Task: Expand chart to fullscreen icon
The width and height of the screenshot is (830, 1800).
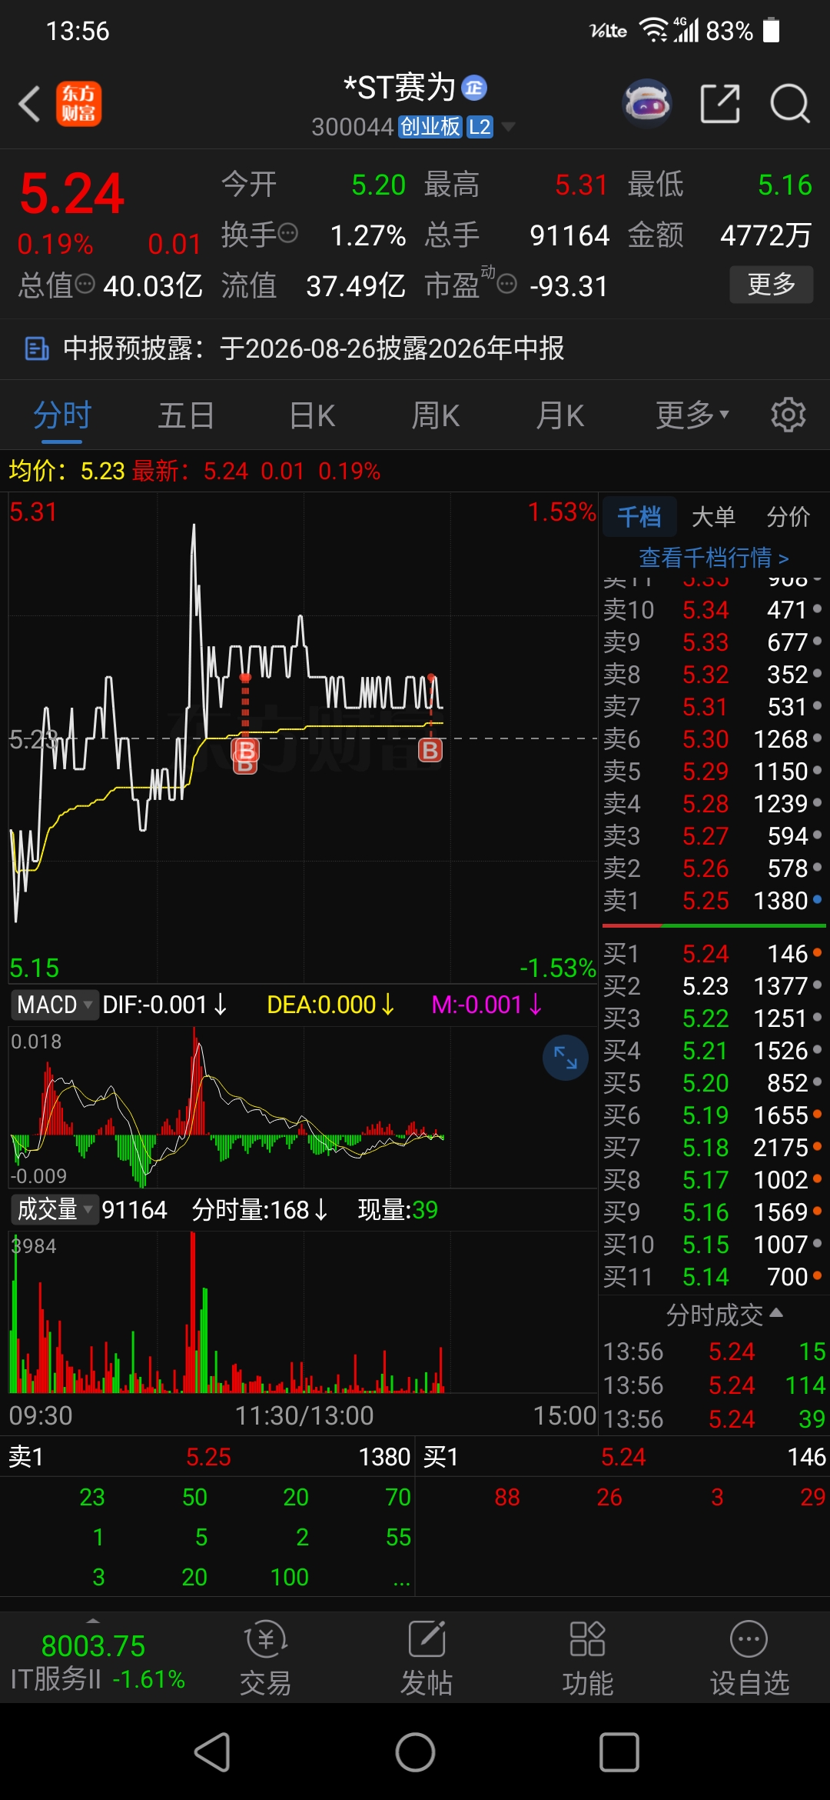Action: point(566,1058)
